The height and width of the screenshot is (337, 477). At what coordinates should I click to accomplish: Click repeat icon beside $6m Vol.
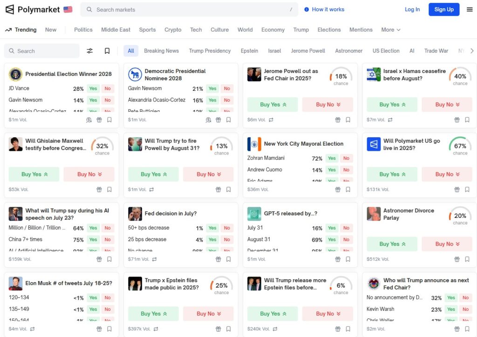[x=271, y=120]
